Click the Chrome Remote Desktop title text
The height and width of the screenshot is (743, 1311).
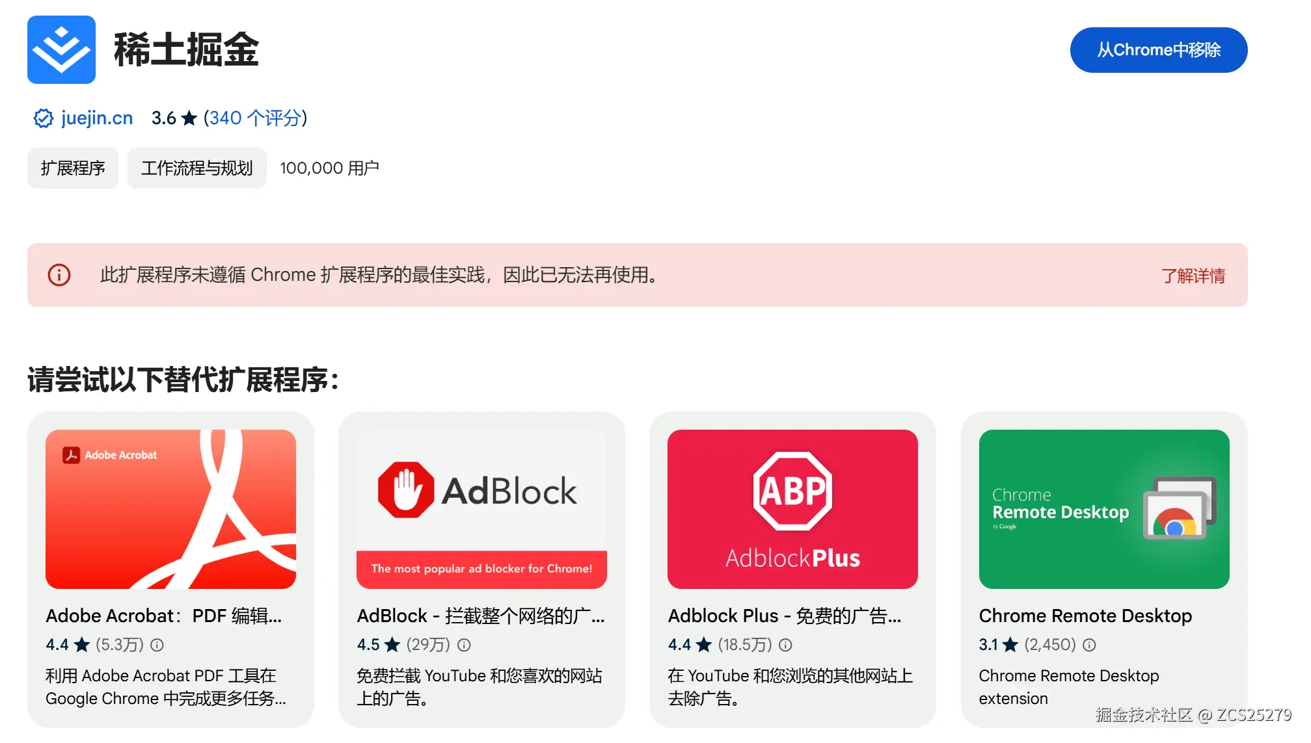[1085, 616]
